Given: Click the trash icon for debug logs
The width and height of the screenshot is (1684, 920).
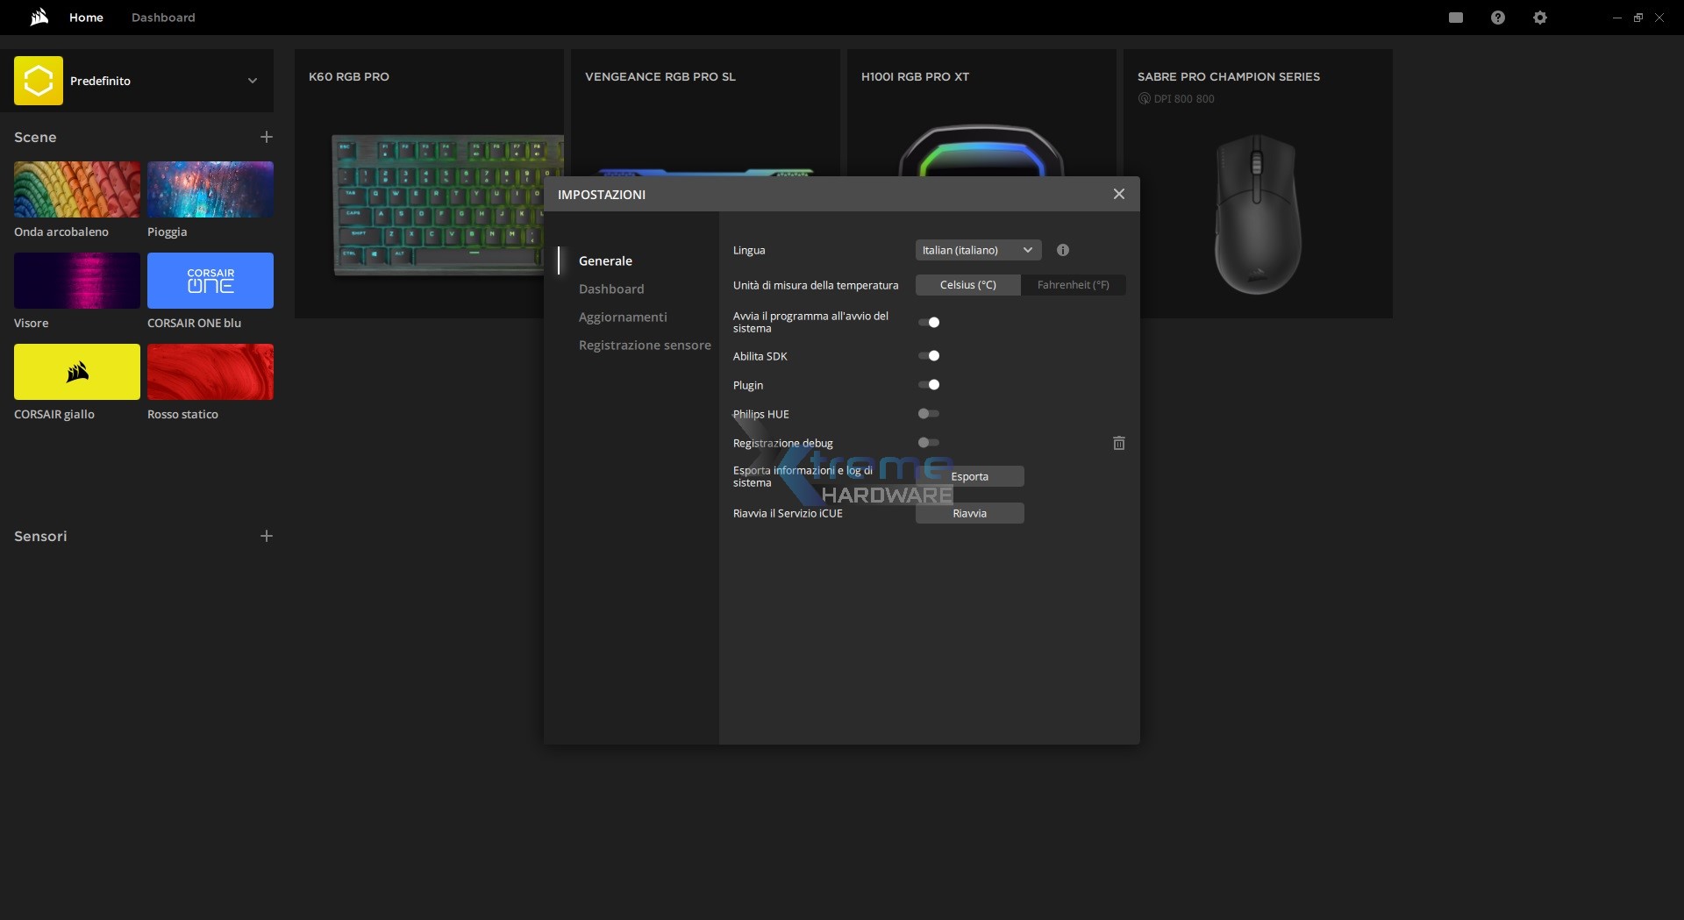Looking at the screenshot, I should click(x=1118, y=444).
